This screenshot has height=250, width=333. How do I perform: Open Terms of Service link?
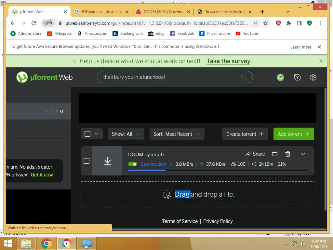180,221
